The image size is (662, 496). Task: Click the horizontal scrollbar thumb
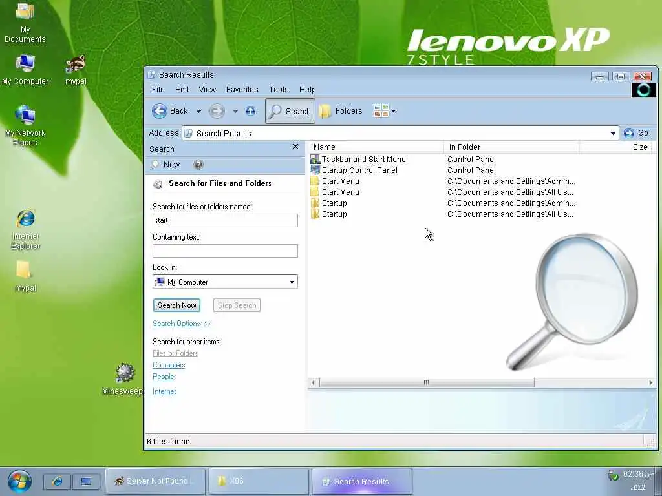[427, 382]
